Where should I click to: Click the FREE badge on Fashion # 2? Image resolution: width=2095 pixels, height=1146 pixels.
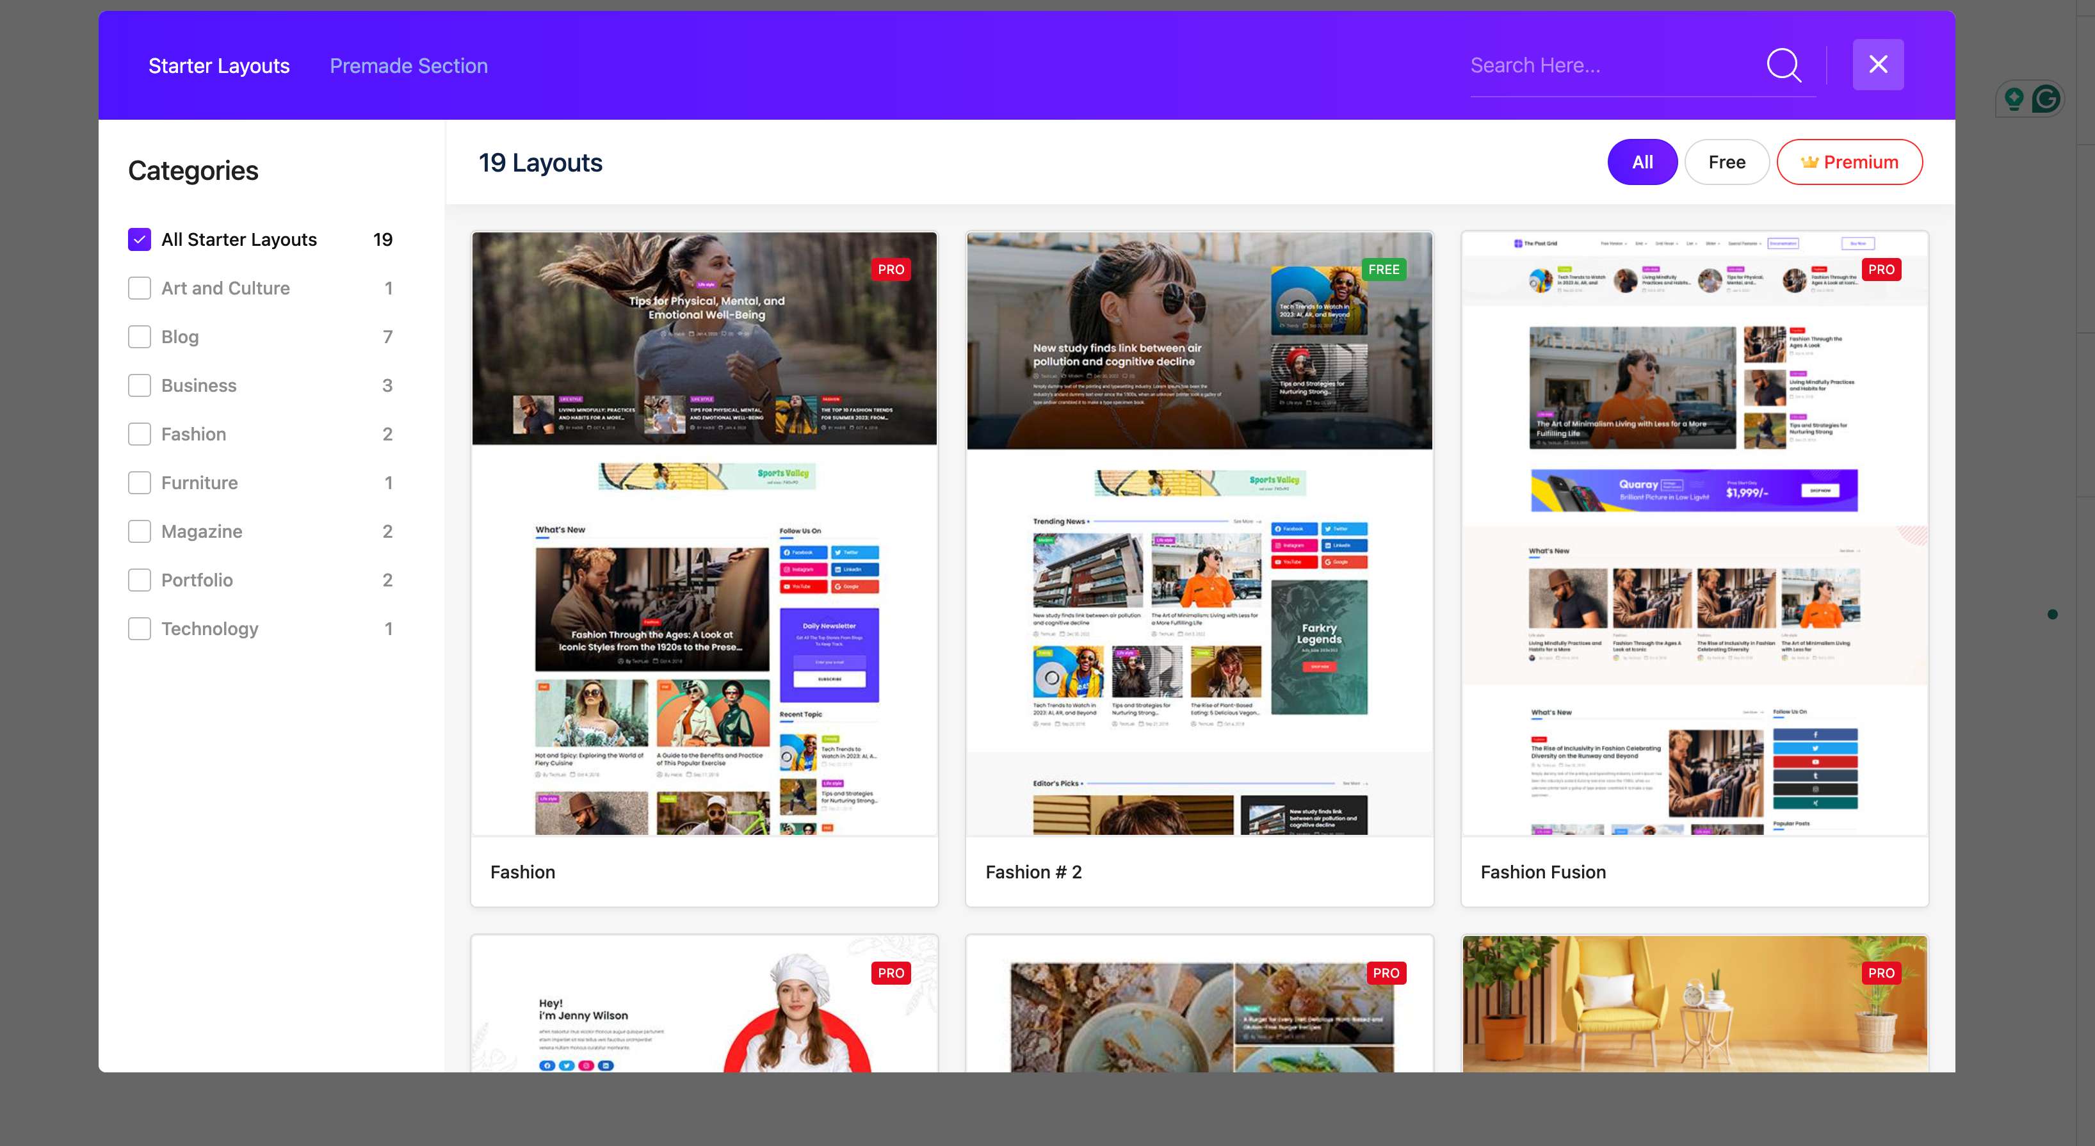coord(1384,270)
